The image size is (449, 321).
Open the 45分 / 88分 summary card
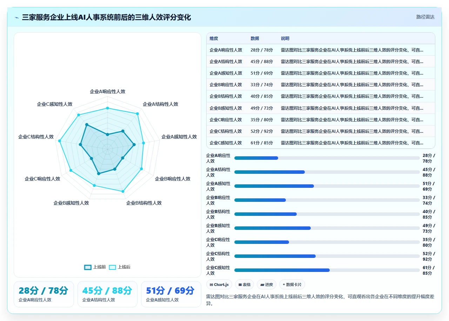pyautogui.click(x=107, y=294)
